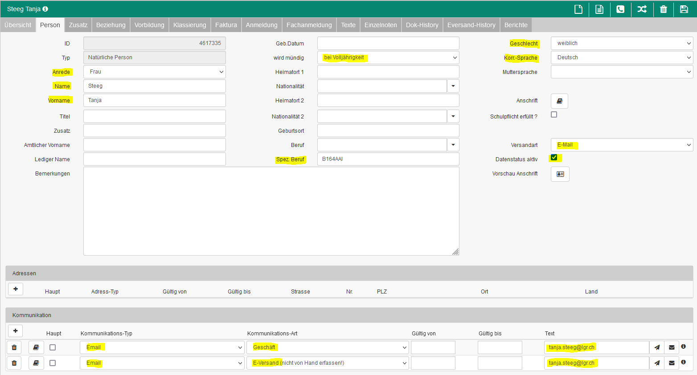Open book icon in the E-Versand row
697x375 pixels.
pos(36,363)
